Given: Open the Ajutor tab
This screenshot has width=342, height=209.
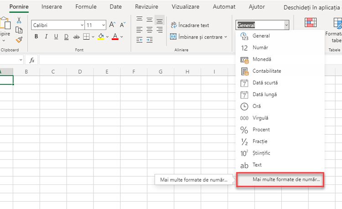Looking at the screenshot, I should pos(257,7).
